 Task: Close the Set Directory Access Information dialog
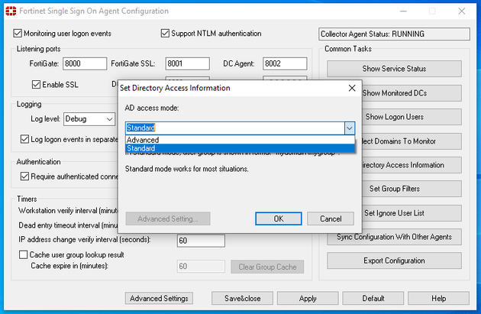[352, 88]
